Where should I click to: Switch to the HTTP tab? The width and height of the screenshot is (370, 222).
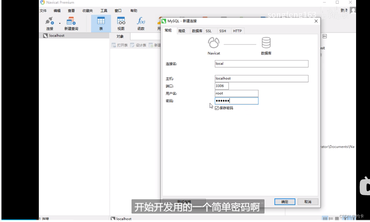[237, 31]
